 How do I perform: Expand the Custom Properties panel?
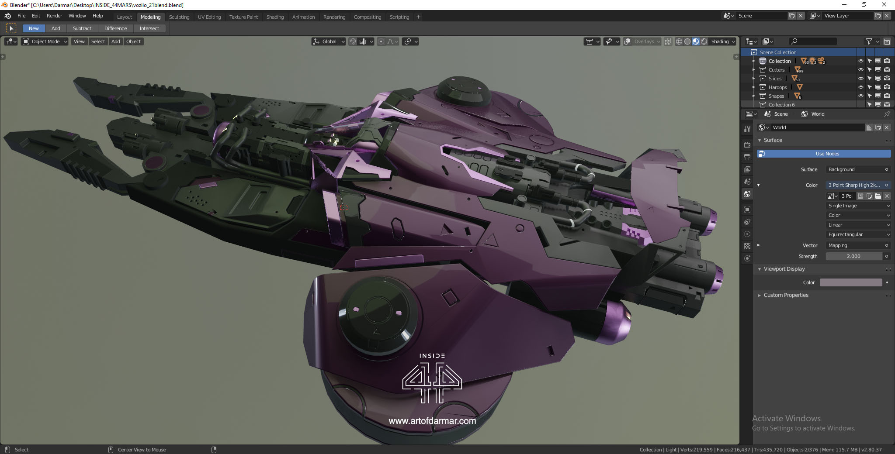pos(760,295)
